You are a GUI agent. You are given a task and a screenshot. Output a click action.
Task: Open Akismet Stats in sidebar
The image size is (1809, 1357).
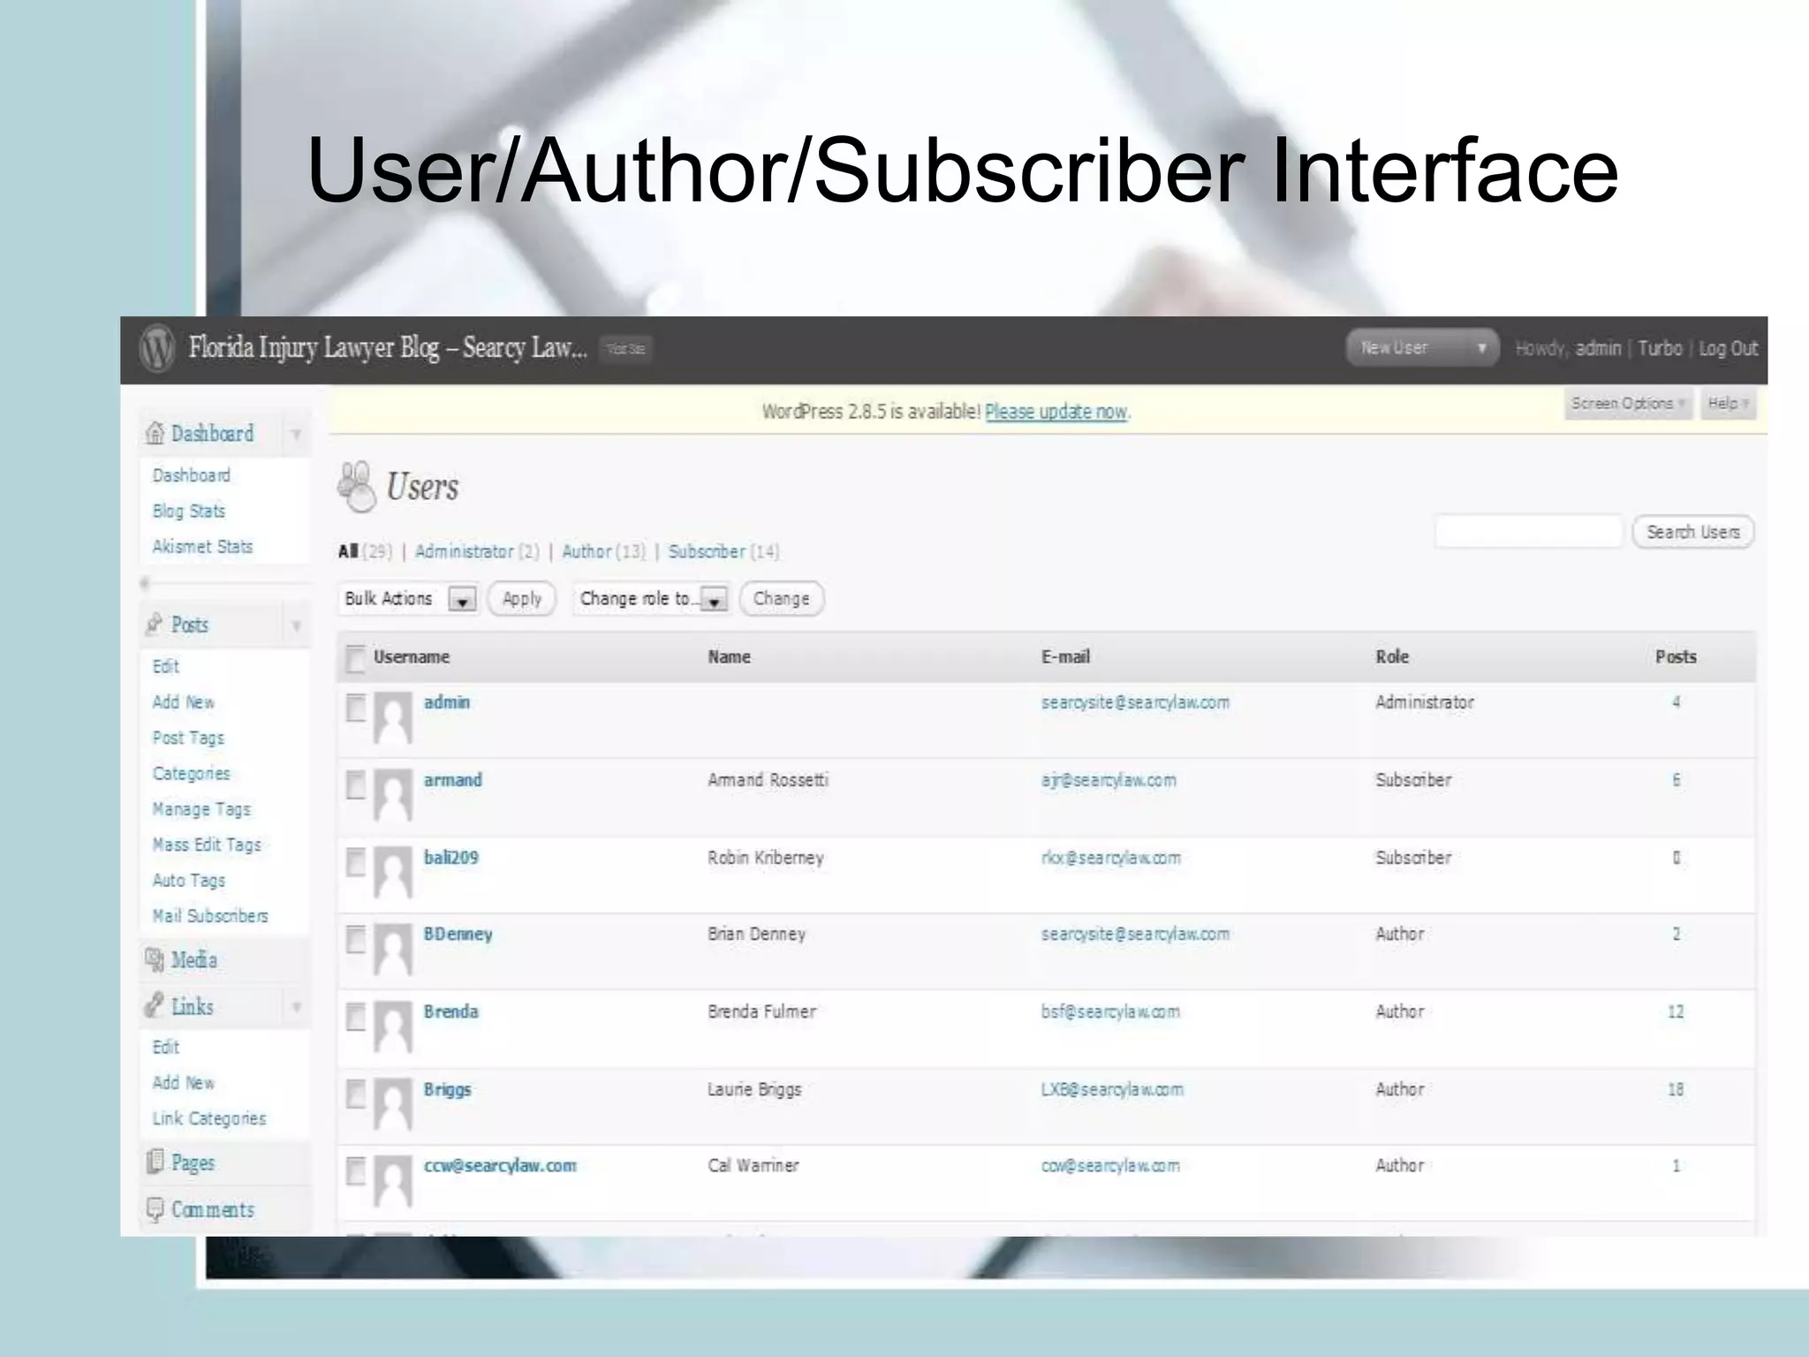(202, 547)
